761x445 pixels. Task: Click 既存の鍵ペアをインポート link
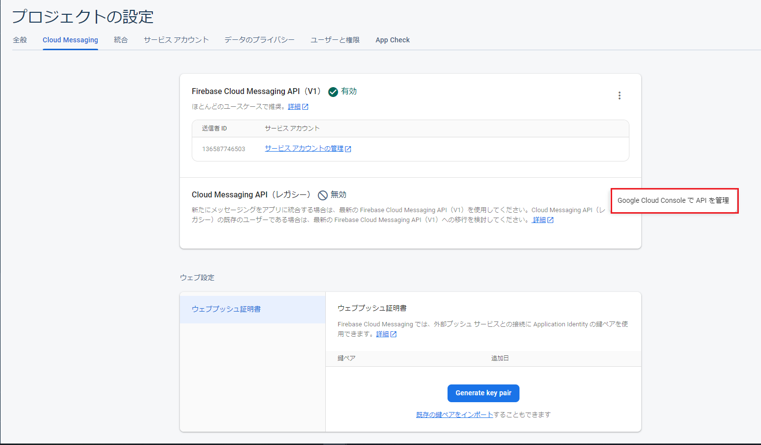455,415
